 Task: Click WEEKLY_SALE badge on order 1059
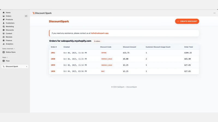coord(107,65)
